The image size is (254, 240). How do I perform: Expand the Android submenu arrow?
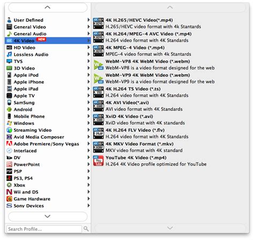[x=88, y=109]
